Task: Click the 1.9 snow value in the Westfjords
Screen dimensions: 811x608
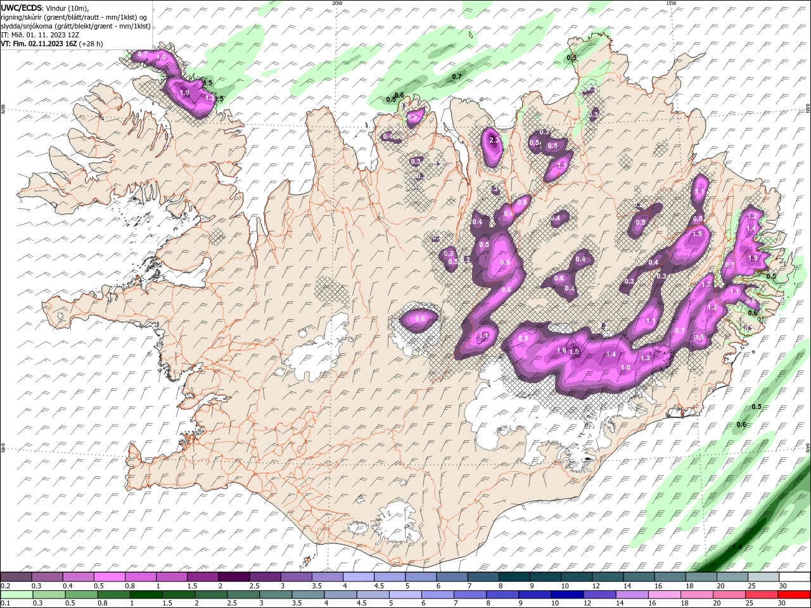Action: pyautogui.click(x=184, y=93)
